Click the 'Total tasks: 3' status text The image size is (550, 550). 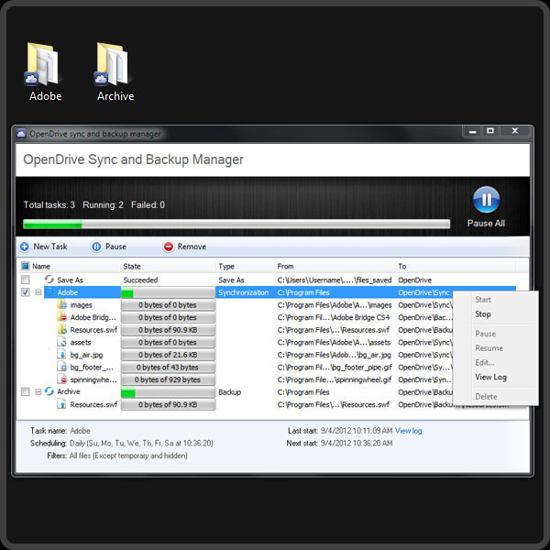pyautogui.click(x=49, y=204)
